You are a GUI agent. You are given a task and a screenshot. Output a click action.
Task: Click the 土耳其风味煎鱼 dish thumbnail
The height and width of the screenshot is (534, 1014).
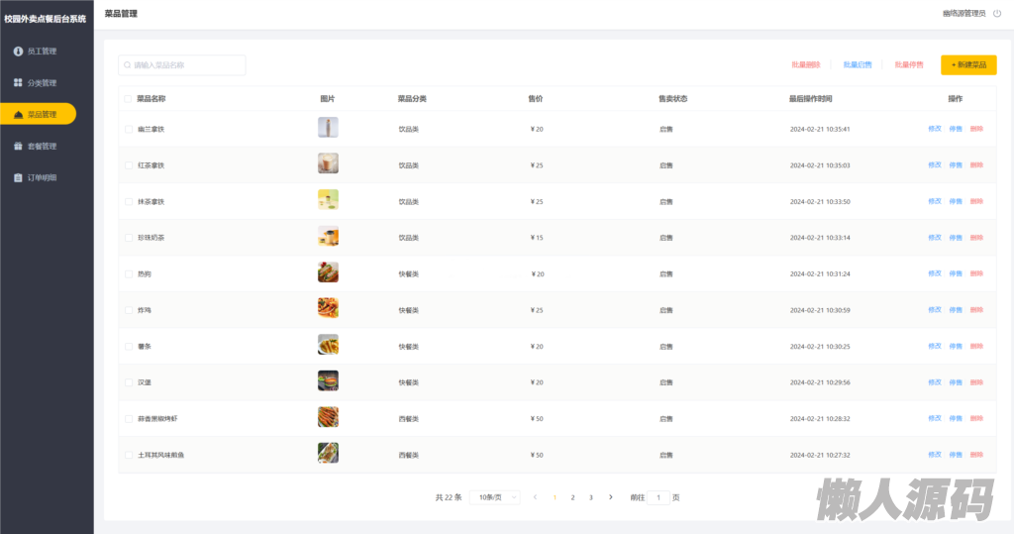[x=328, y=453]
